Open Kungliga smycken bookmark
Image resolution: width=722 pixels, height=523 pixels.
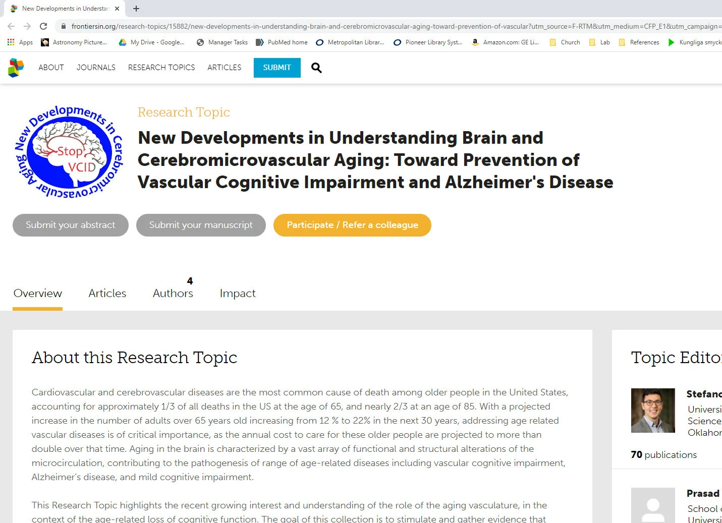[695, 42]
